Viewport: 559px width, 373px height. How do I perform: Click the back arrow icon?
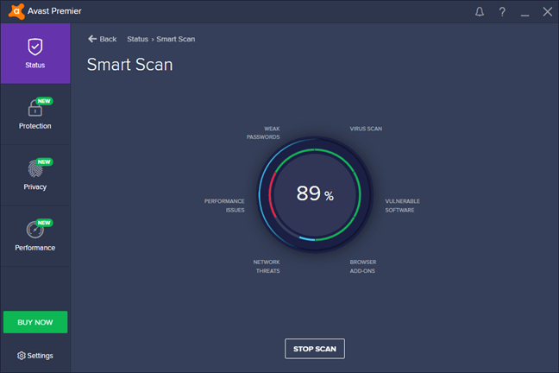[92, 39]
